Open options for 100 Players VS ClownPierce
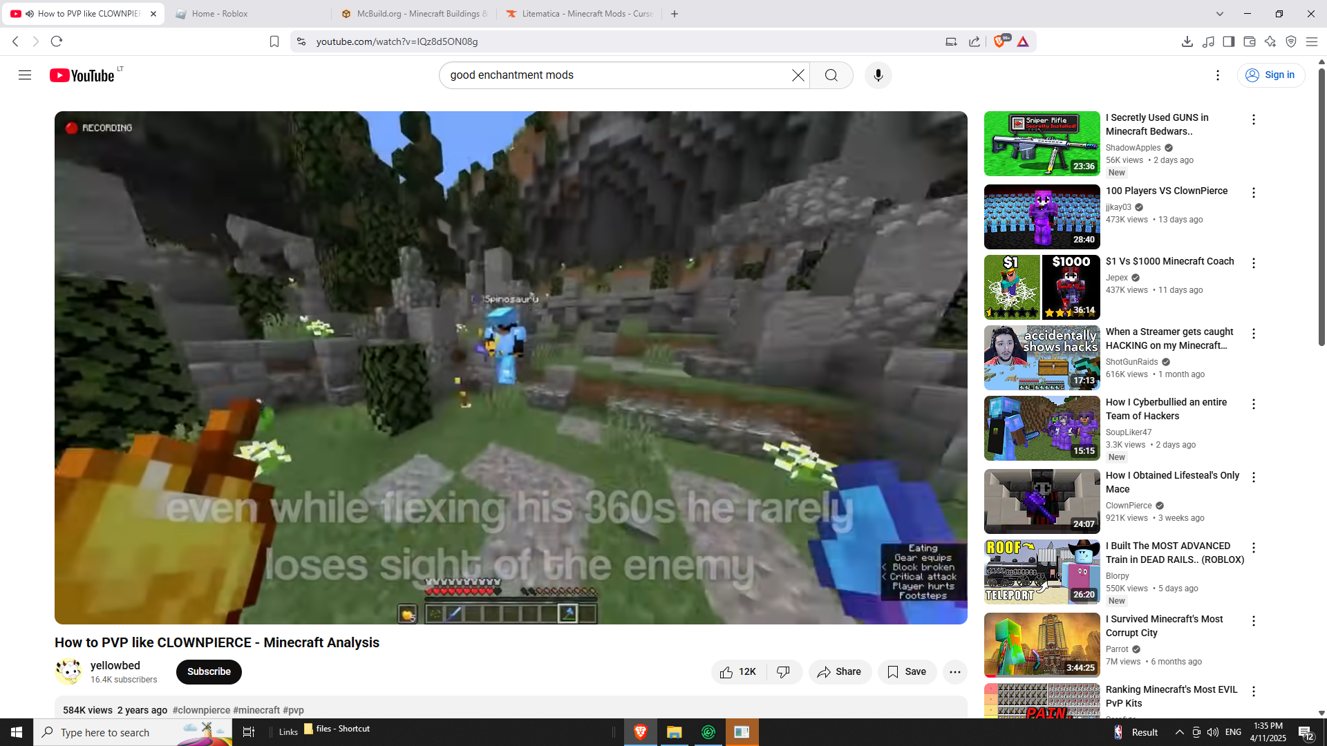The height and width of the screenshot is (746, 1327). tap(1253, 193)
